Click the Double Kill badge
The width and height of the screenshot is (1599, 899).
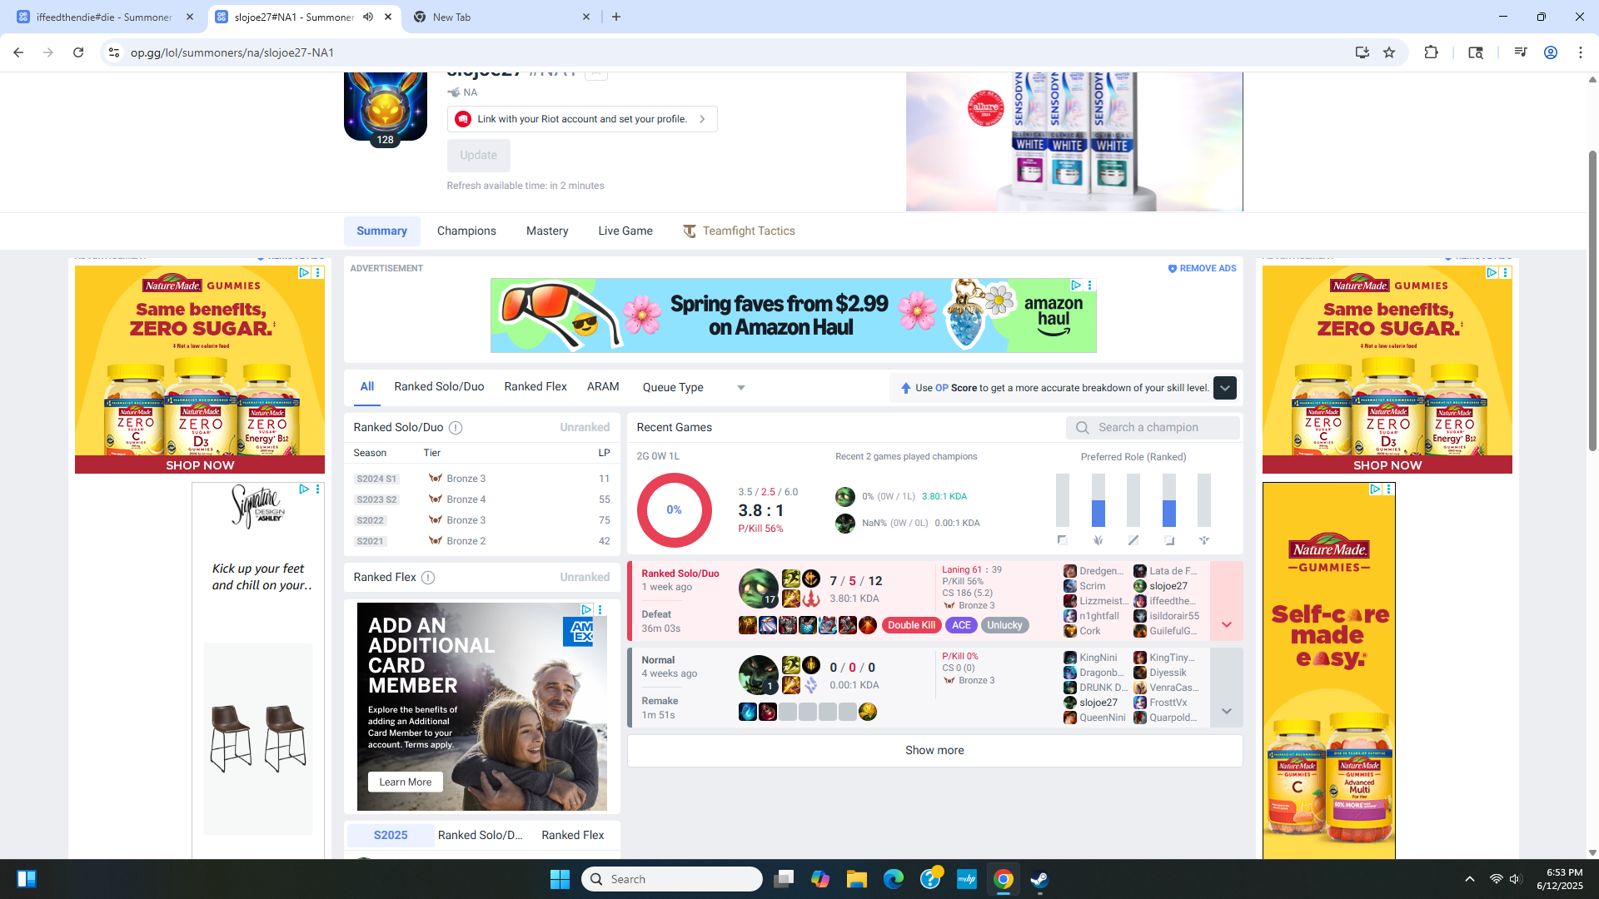pos(911,626)
